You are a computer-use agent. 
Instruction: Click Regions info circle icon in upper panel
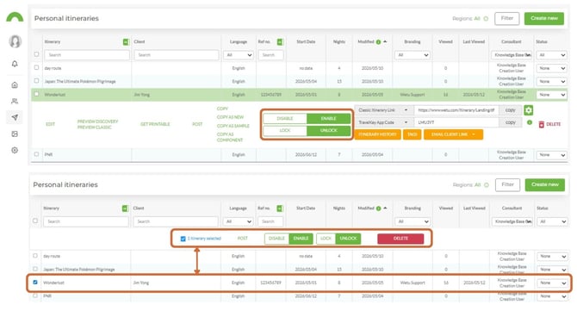click(x=486, y=18)
